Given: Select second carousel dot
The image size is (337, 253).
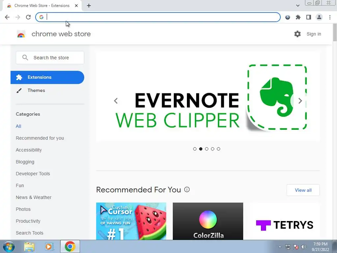Looking at the screenshot, I should click(201, 149).
